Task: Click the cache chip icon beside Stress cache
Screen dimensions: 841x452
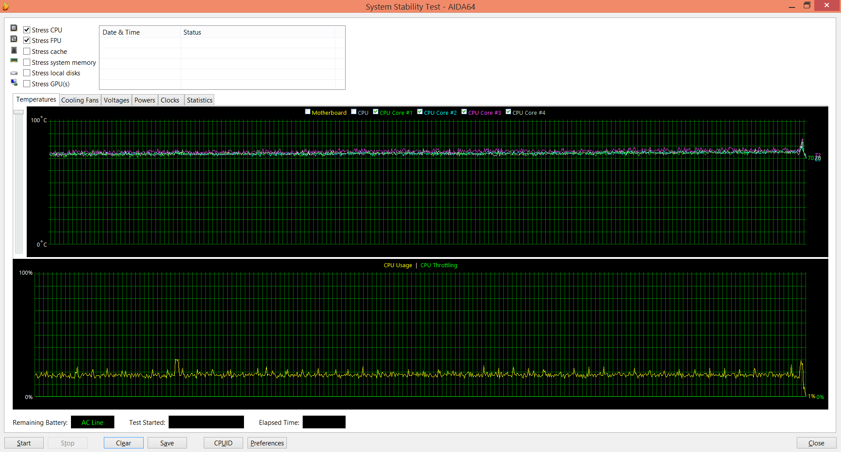Action: 14,50
